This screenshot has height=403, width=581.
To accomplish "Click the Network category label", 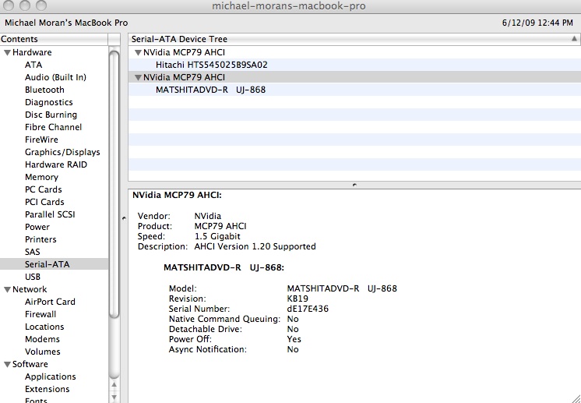I will [x=30, y=289].
